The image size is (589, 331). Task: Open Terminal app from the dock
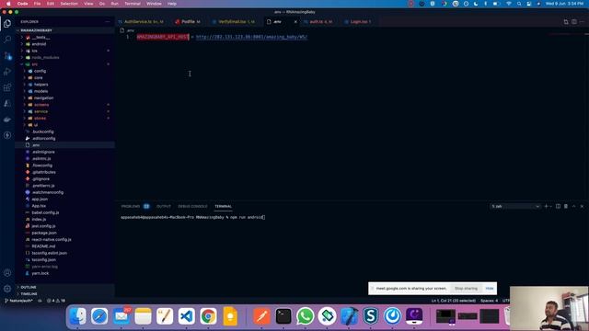point(283,316)
